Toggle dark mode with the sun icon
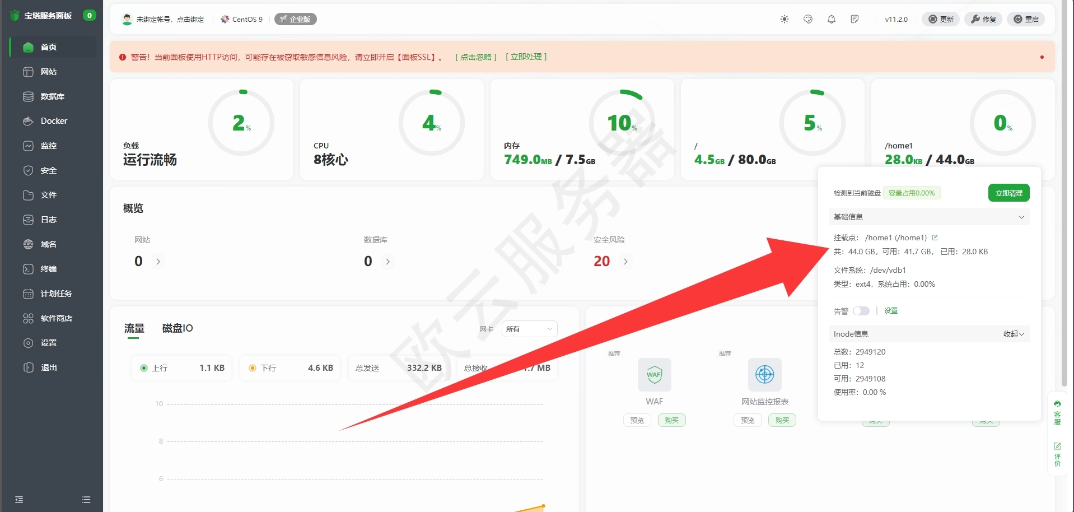 click(x=784, y=18)
